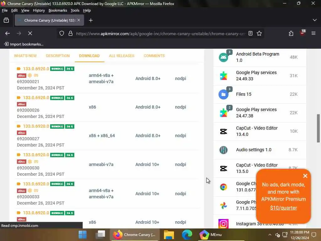
Task: Click the volume icon in system tray
Action: coord(278,235)
